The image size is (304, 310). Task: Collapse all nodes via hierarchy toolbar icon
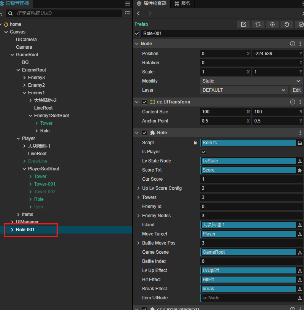pyautogui.click(x=128, y=13)
